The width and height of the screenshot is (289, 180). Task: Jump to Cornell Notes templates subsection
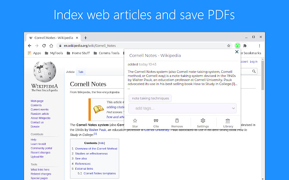pos(99,173)
